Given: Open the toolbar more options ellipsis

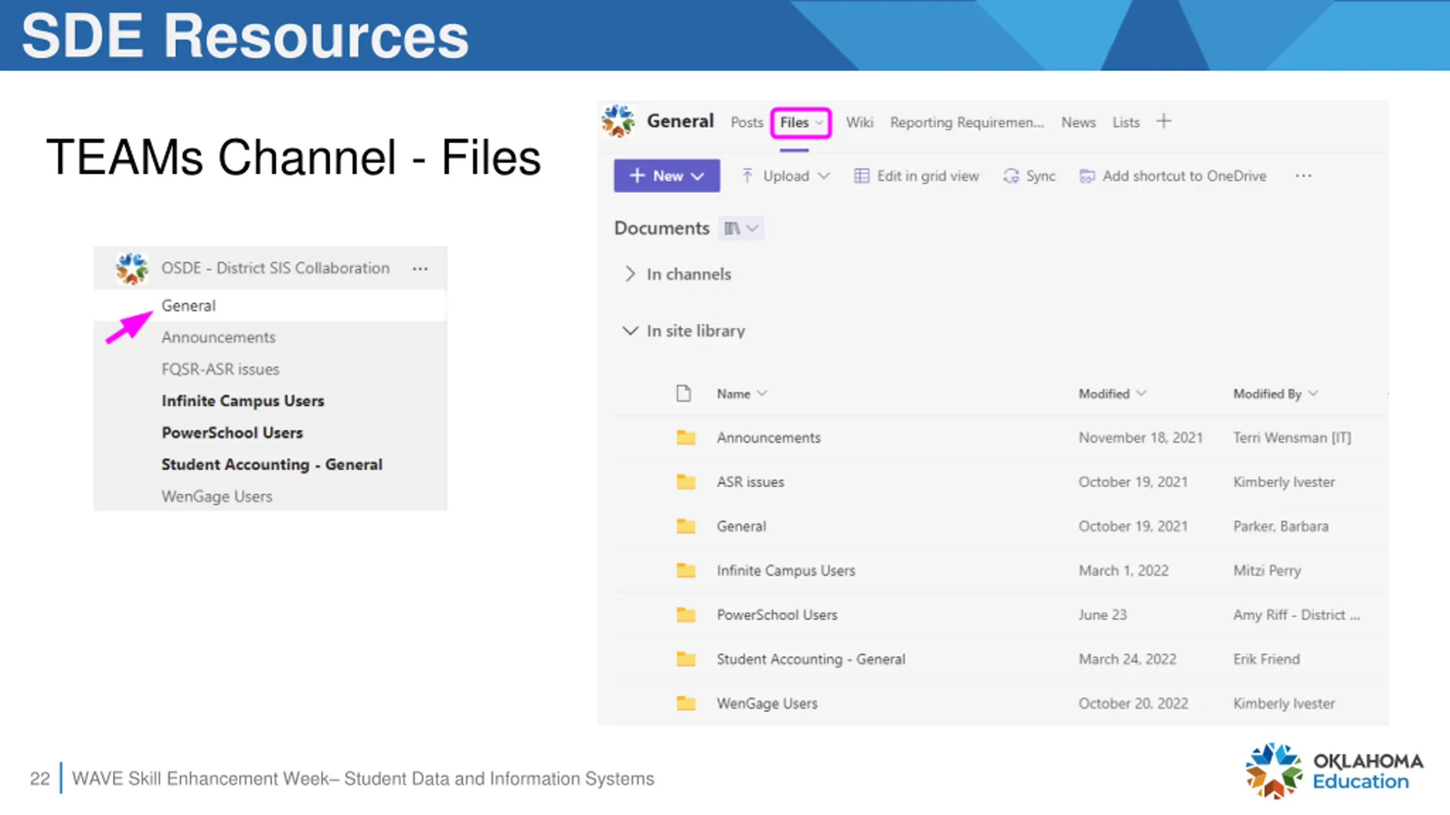Looking at the screenshot, I should 1303,176.
